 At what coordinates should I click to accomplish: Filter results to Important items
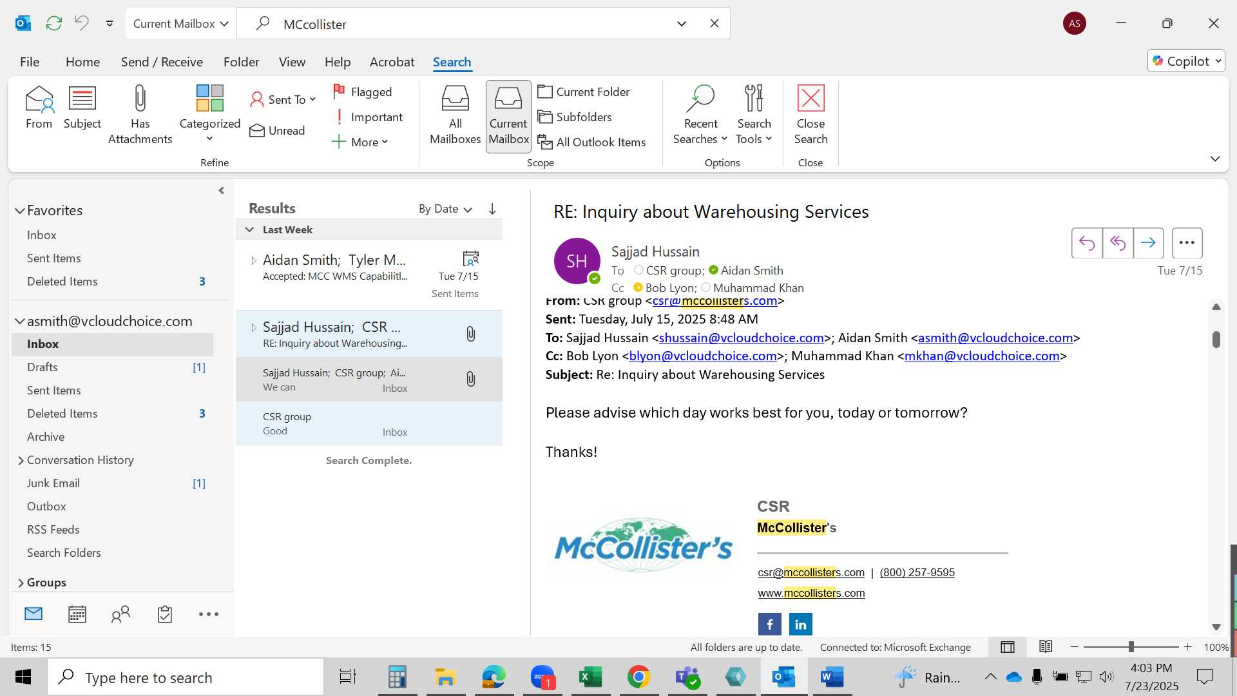[x=368, y=117]
